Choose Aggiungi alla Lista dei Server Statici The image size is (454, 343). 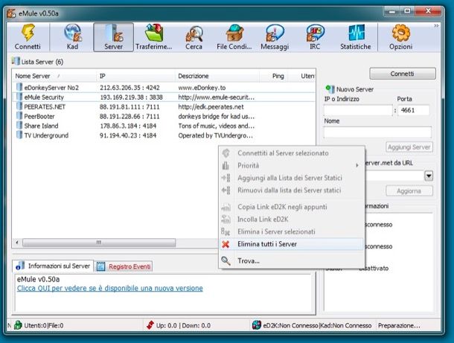292,178
